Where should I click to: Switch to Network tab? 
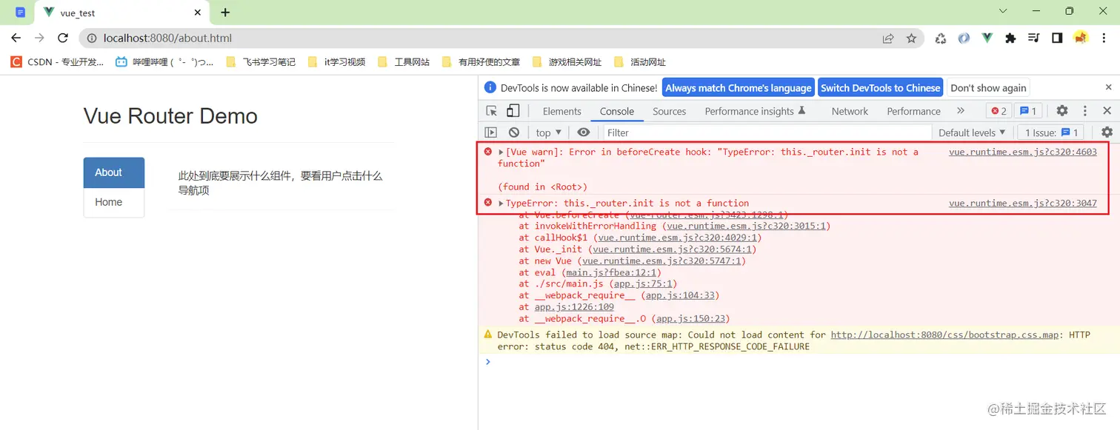tap(850, 111)
